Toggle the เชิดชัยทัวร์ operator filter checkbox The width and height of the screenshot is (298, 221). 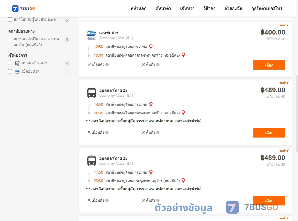pyautogui.click(x=10, y=71)
